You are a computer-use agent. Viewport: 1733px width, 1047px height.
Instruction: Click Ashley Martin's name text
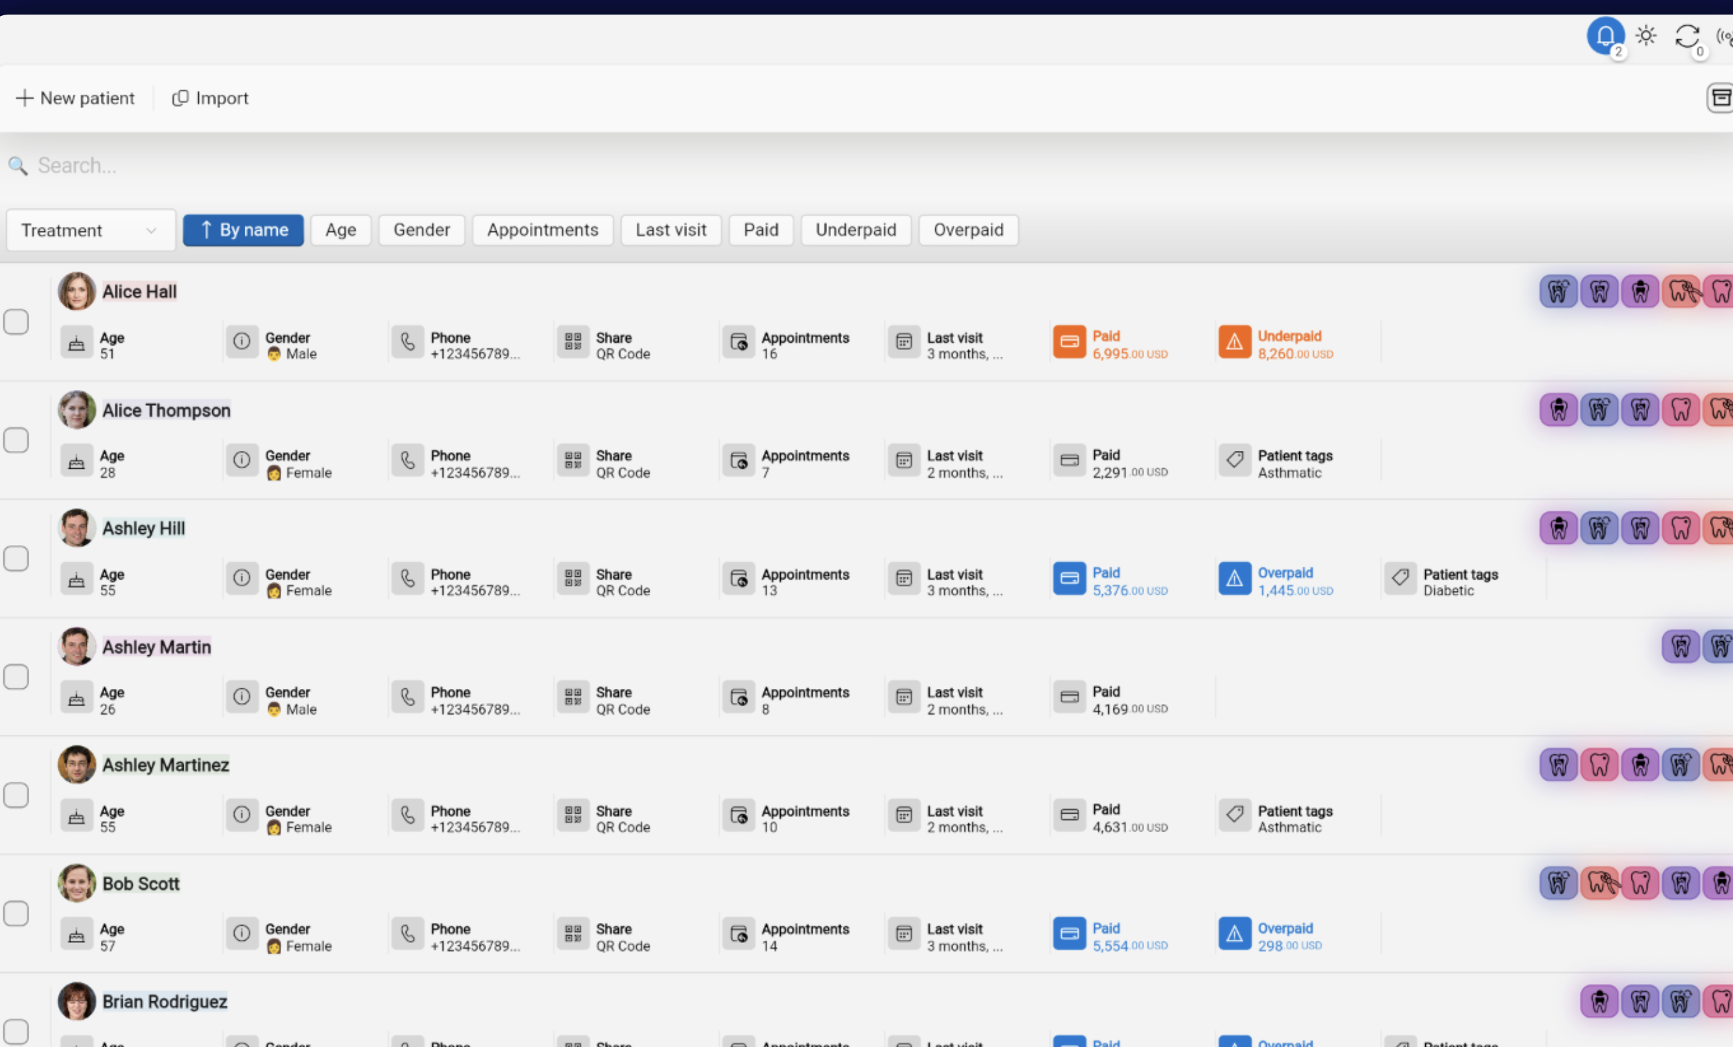click(156, 647)
